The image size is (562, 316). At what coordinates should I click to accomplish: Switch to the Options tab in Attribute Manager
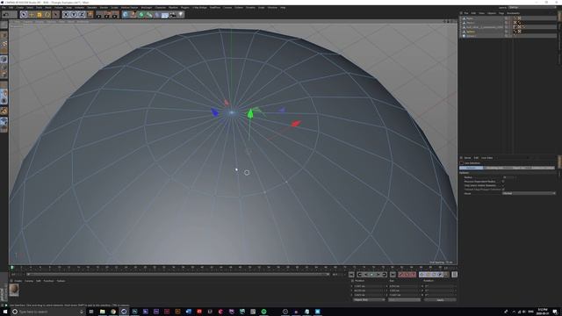[471, 168]
